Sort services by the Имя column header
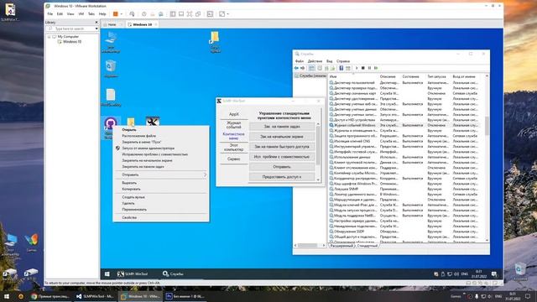Screen dimensions: 537x302 coord(353,76)
